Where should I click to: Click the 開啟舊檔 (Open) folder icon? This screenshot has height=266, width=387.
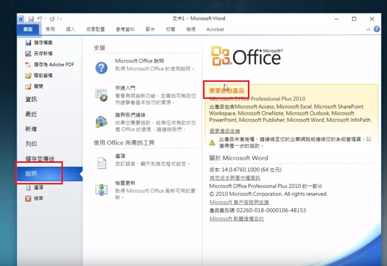click(x=28, y=75)
